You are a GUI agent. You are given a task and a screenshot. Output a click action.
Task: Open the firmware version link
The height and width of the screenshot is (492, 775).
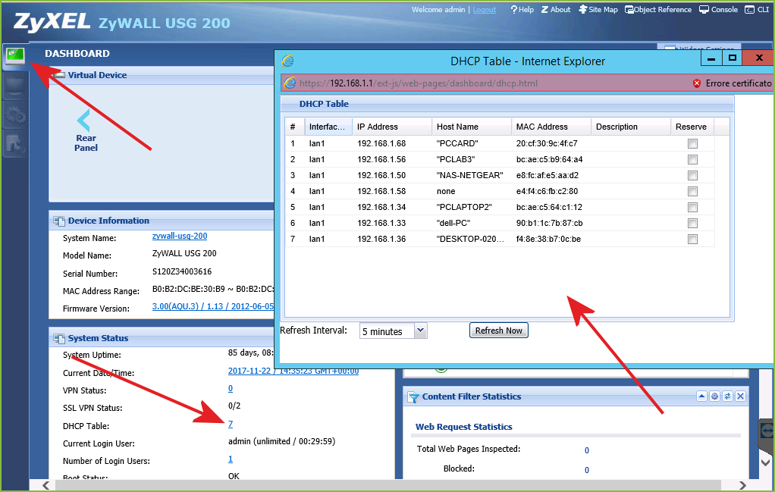(213, 306)
